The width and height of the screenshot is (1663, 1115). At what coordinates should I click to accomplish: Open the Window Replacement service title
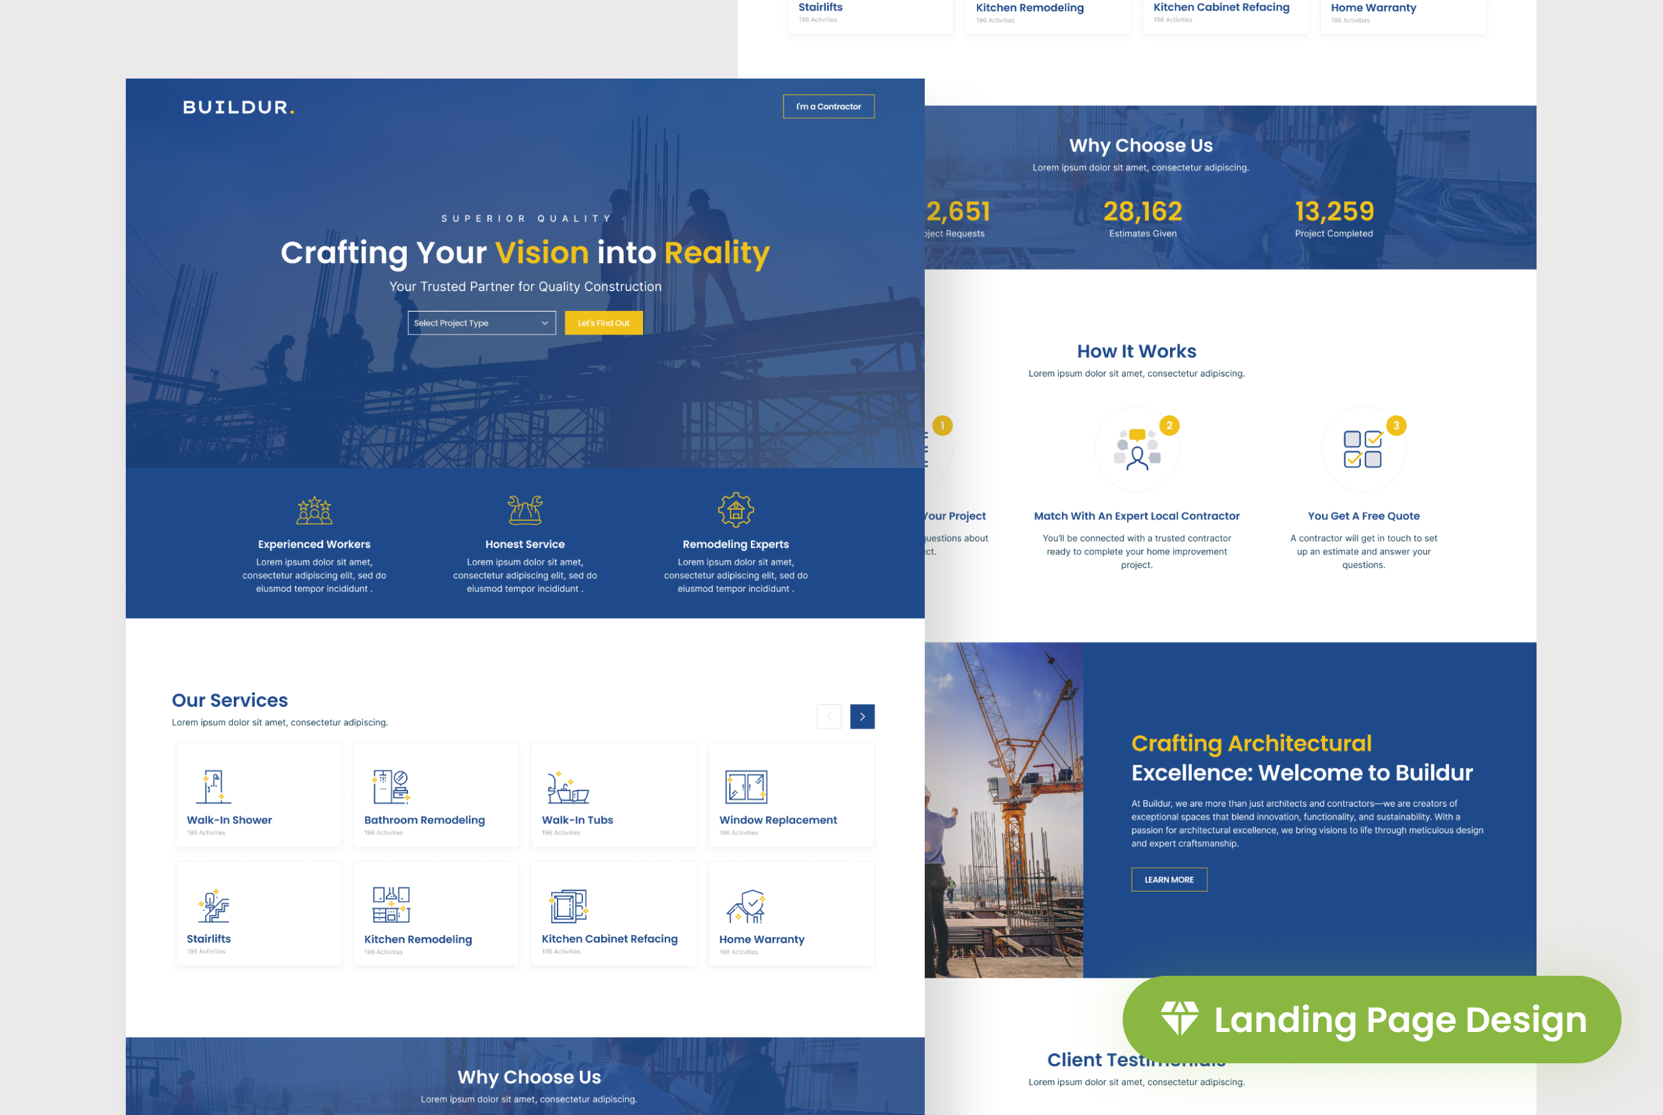tap(778, 820)
